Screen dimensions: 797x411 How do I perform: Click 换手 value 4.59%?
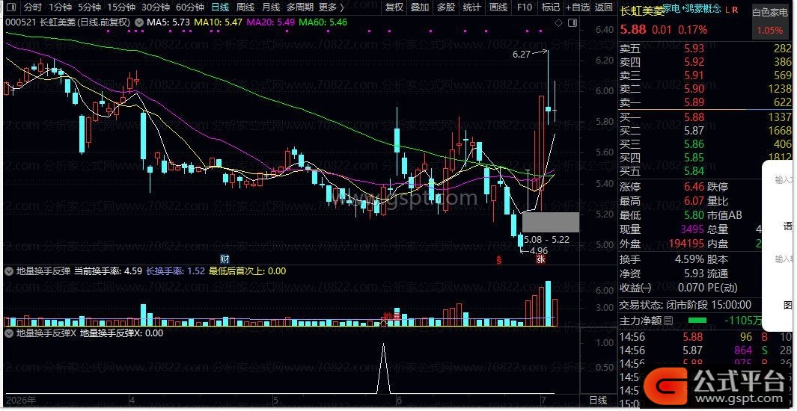click(690, 259)
